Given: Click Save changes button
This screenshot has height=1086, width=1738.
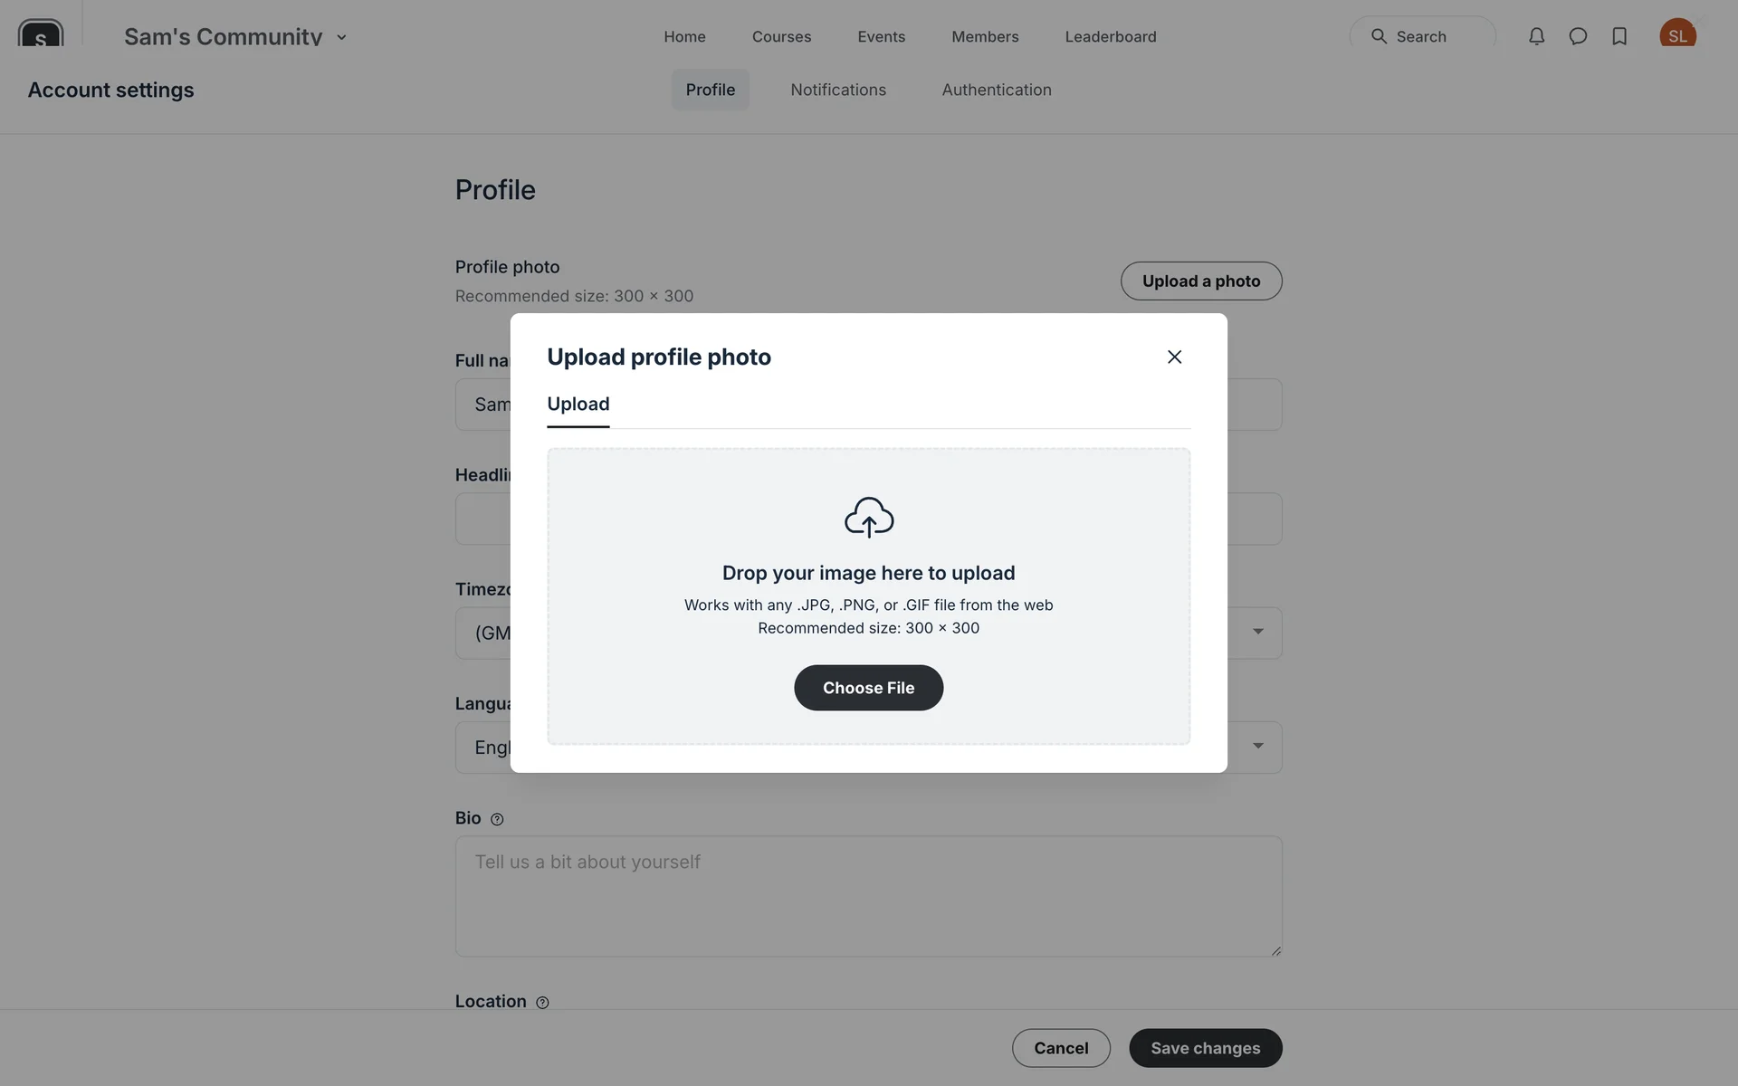Looking at the screenshot, I should 1205,1048.
